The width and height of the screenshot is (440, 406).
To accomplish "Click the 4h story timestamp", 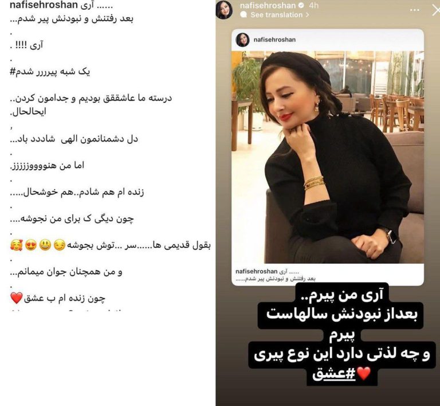I will pyautogui.click(x=313, y=5).
